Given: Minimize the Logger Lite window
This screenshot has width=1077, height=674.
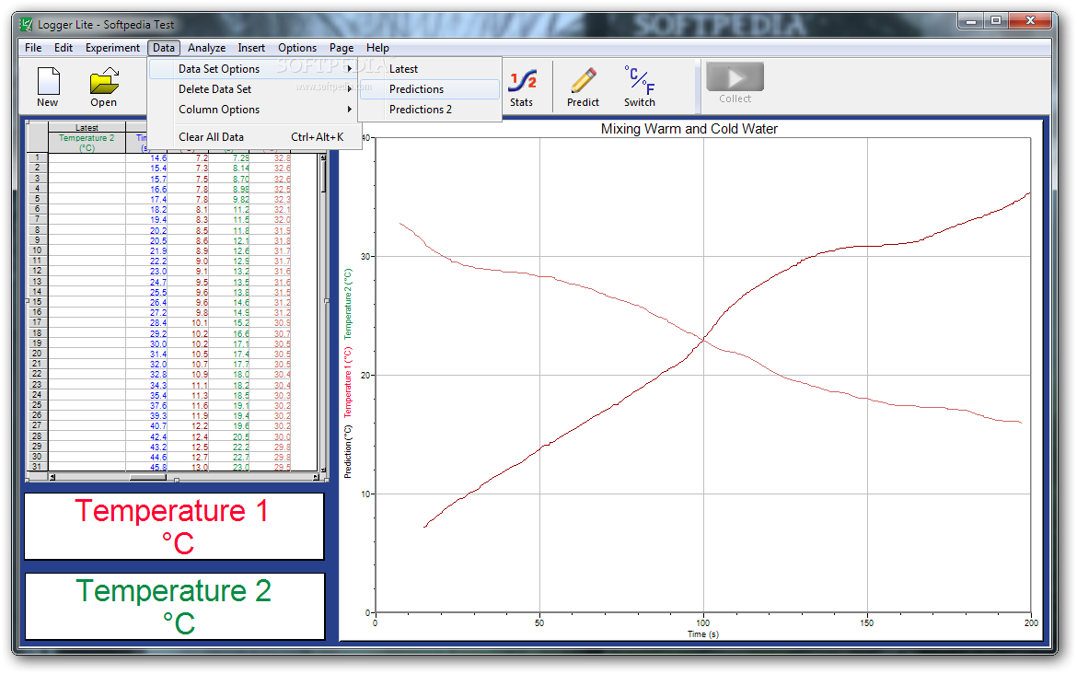Looking at the screenshot, I should [971, 21].
